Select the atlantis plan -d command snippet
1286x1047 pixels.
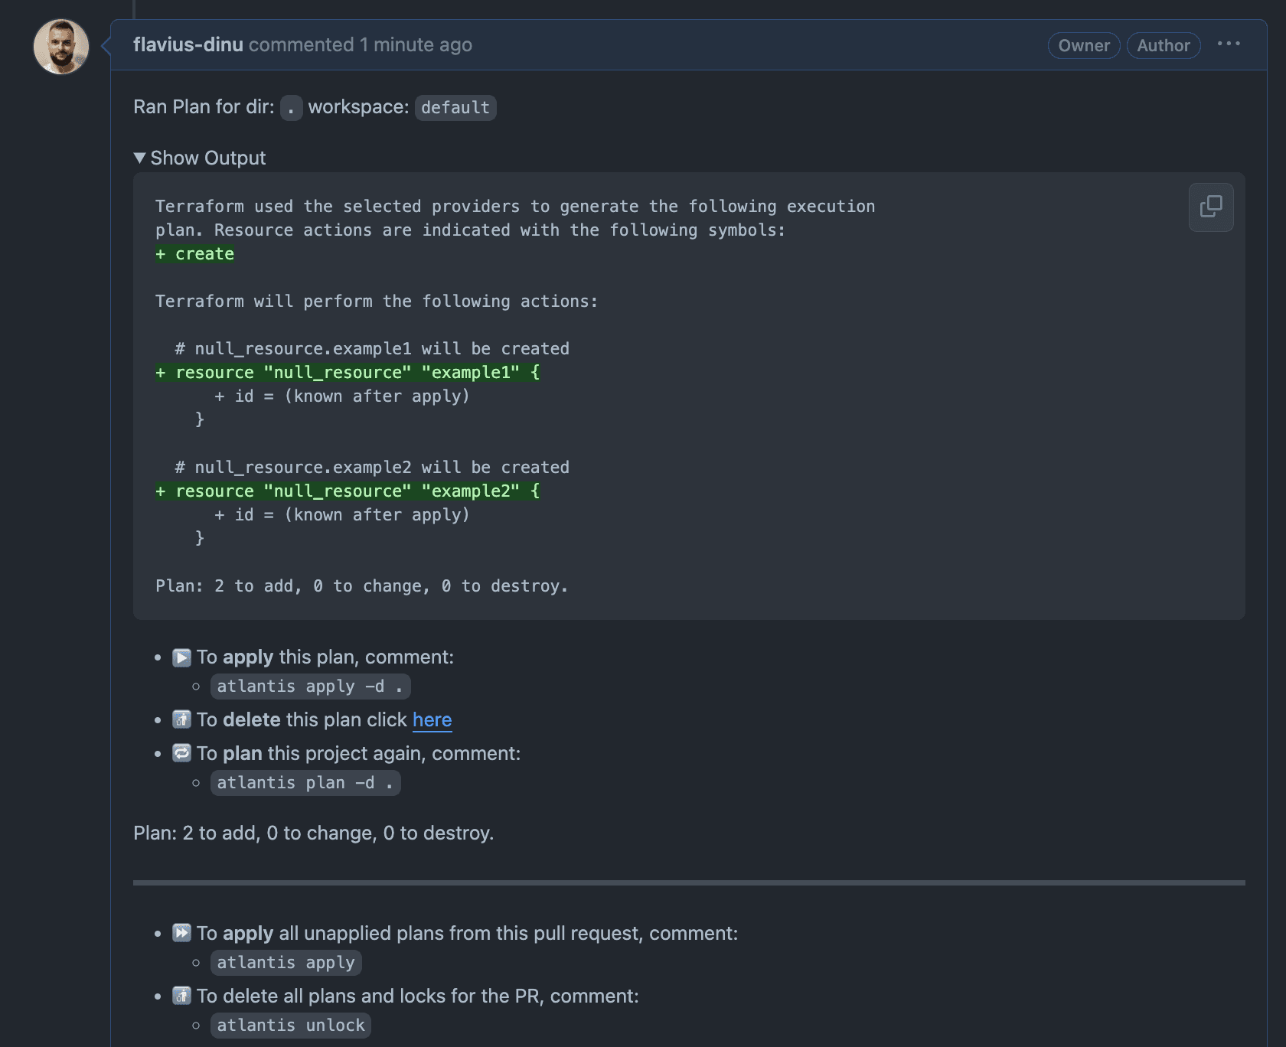pos(305,782)
